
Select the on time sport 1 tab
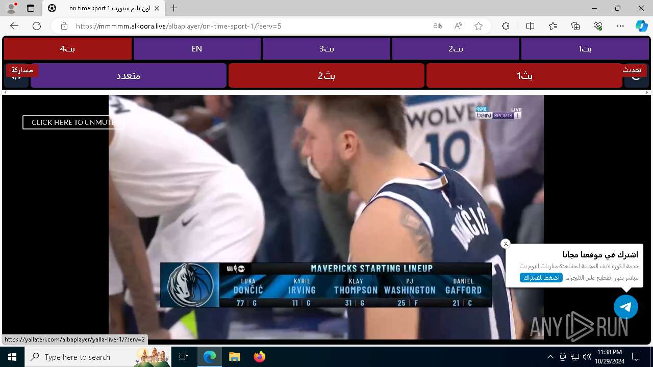tap(104, 8)
